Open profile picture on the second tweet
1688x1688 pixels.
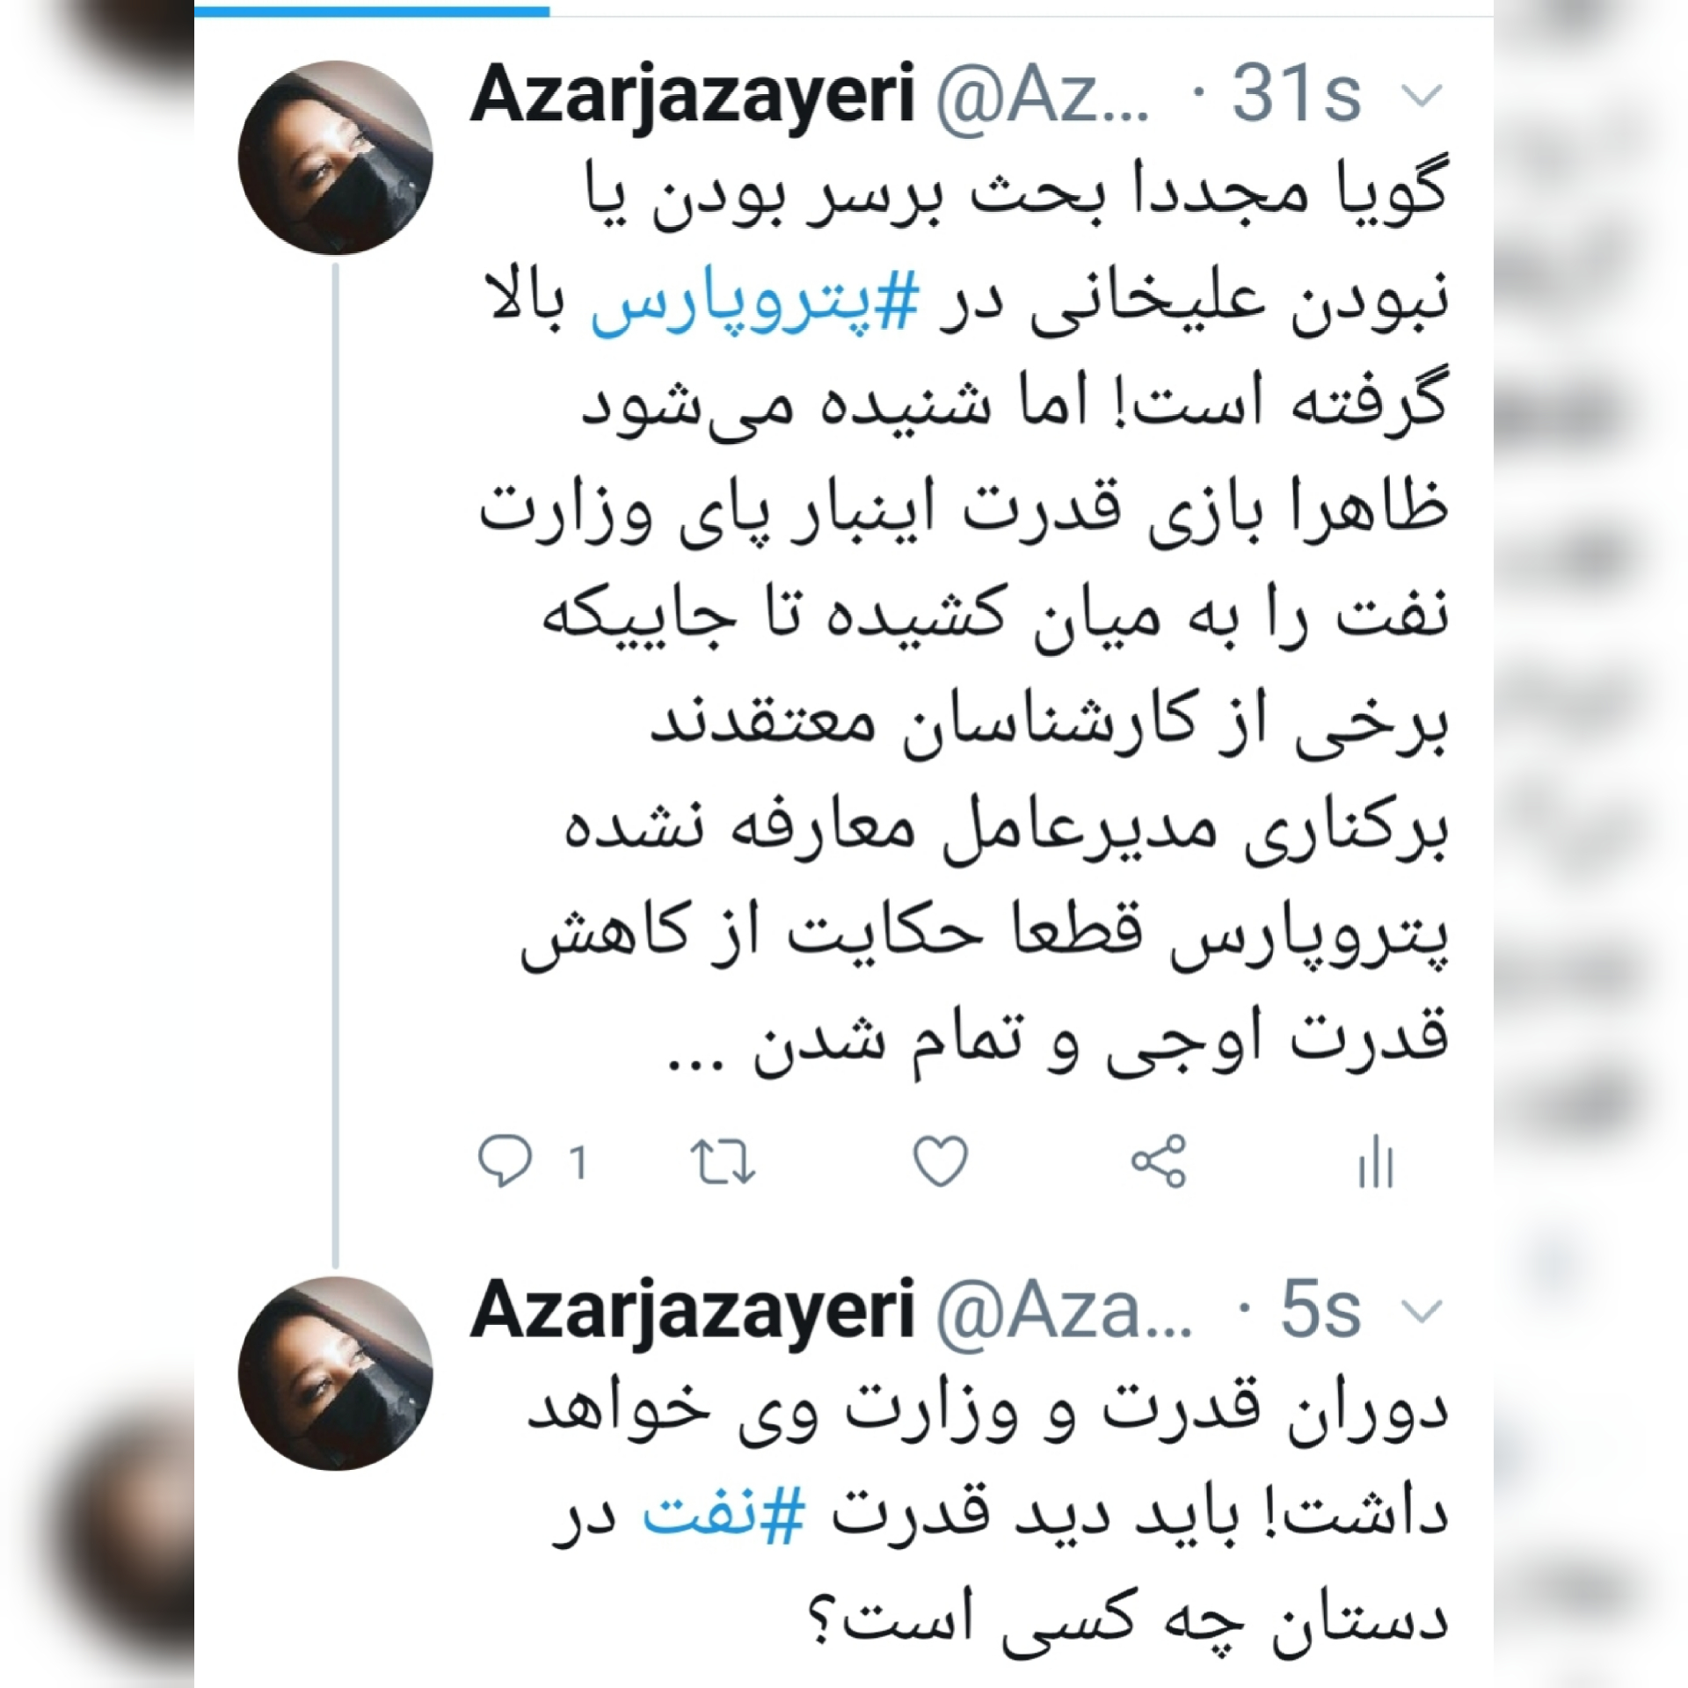click(335, 1373)
